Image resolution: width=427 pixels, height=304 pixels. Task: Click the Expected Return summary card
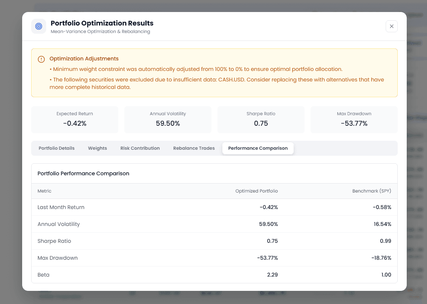[x=75, y=120]
